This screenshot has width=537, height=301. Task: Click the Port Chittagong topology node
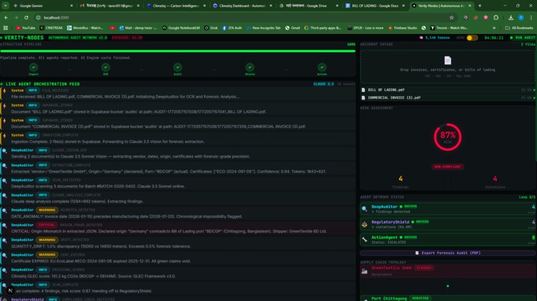click(448, 298)
